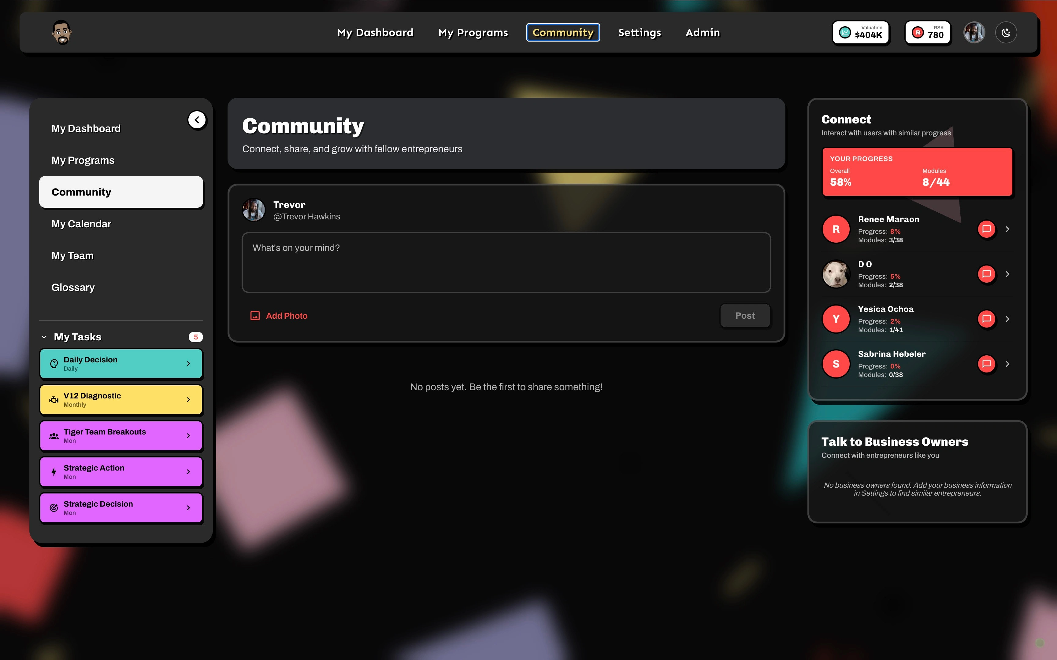Click chat icon beside Sabrina Hebeler
Image resolution: width=1057 pixels, height=660 pixels.
[x=986, y=364]
